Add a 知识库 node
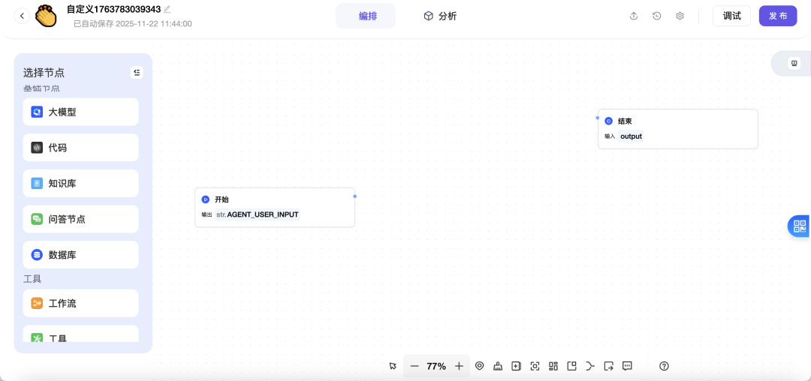The height and width of the screenshot is (381, 811). click(80, 183)
